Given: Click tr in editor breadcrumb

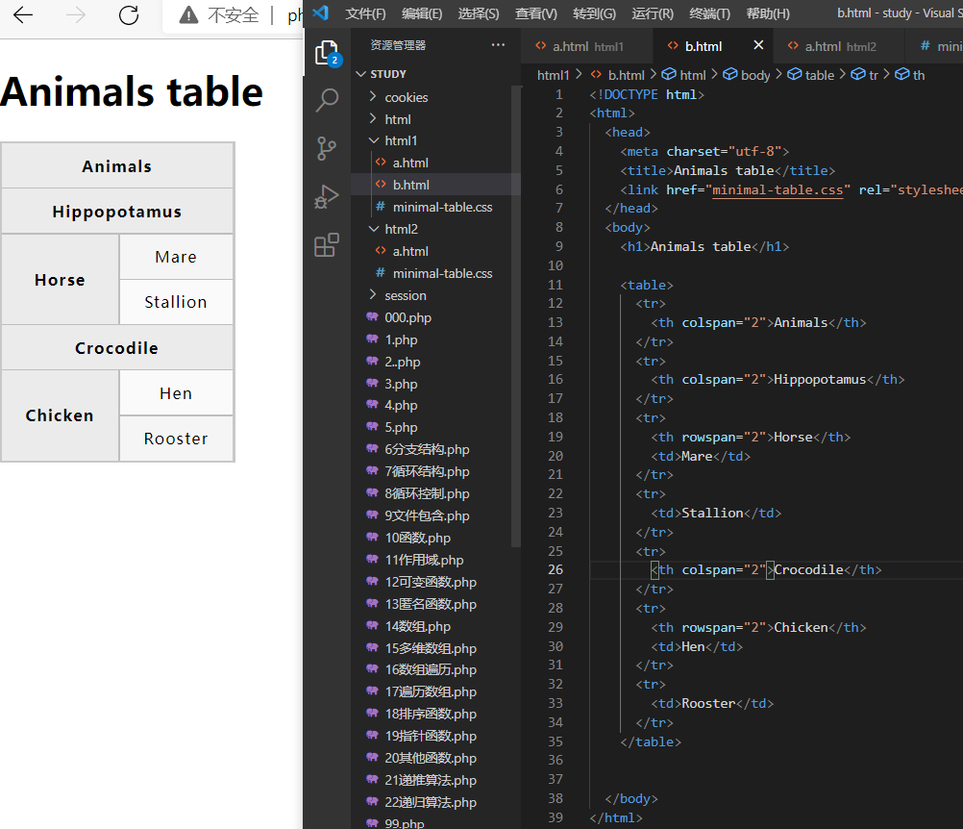Looking at the screenshot, I should point(874,75).
